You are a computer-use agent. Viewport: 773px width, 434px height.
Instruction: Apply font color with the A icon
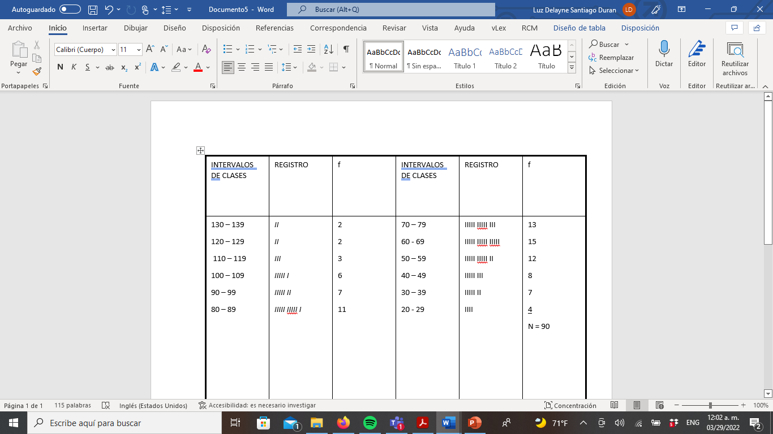coord(197,67)
